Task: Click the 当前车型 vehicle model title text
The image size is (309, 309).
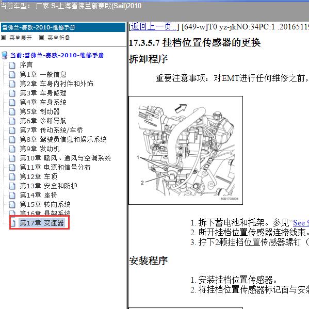Action: [71, 6]
